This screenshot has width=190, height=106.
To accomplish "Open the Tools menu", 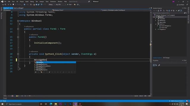I will pos(47,1).
